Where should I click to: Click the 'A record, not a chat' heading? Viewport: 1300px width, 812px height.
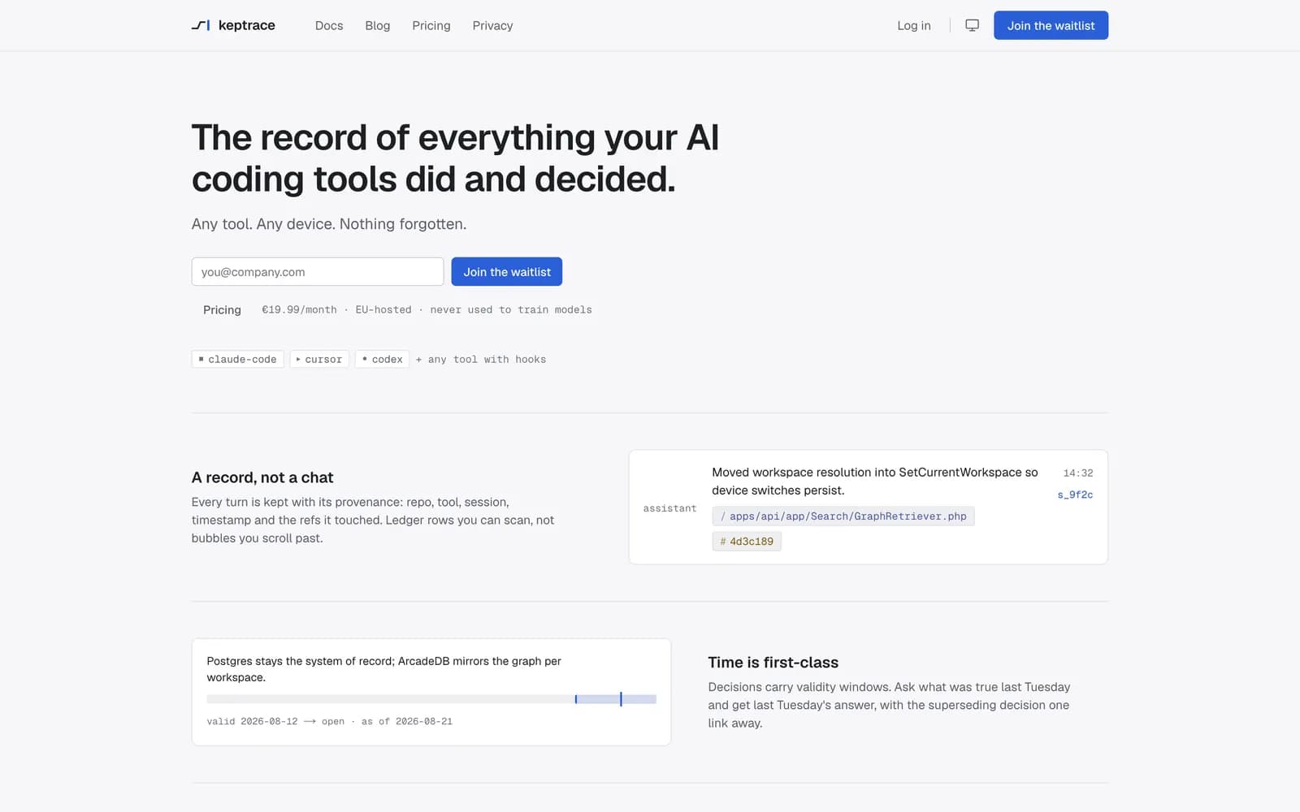262,477
